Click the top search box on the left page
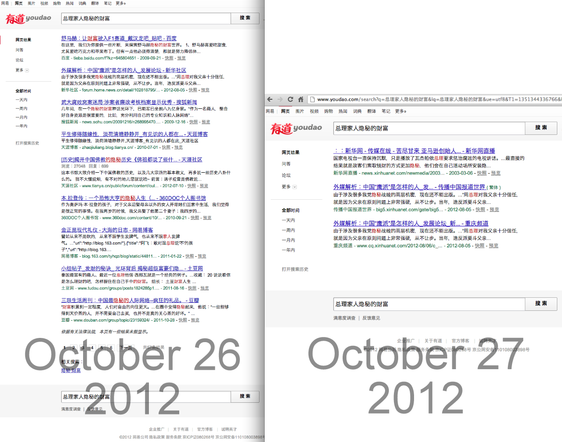The height and width of the screenshot is (442, 562). click(146, 18)
